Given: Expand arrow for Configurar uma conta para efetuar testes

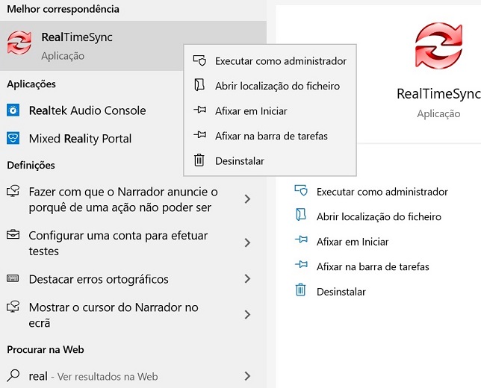Looking at the screenshot, I should pos(247,242).
